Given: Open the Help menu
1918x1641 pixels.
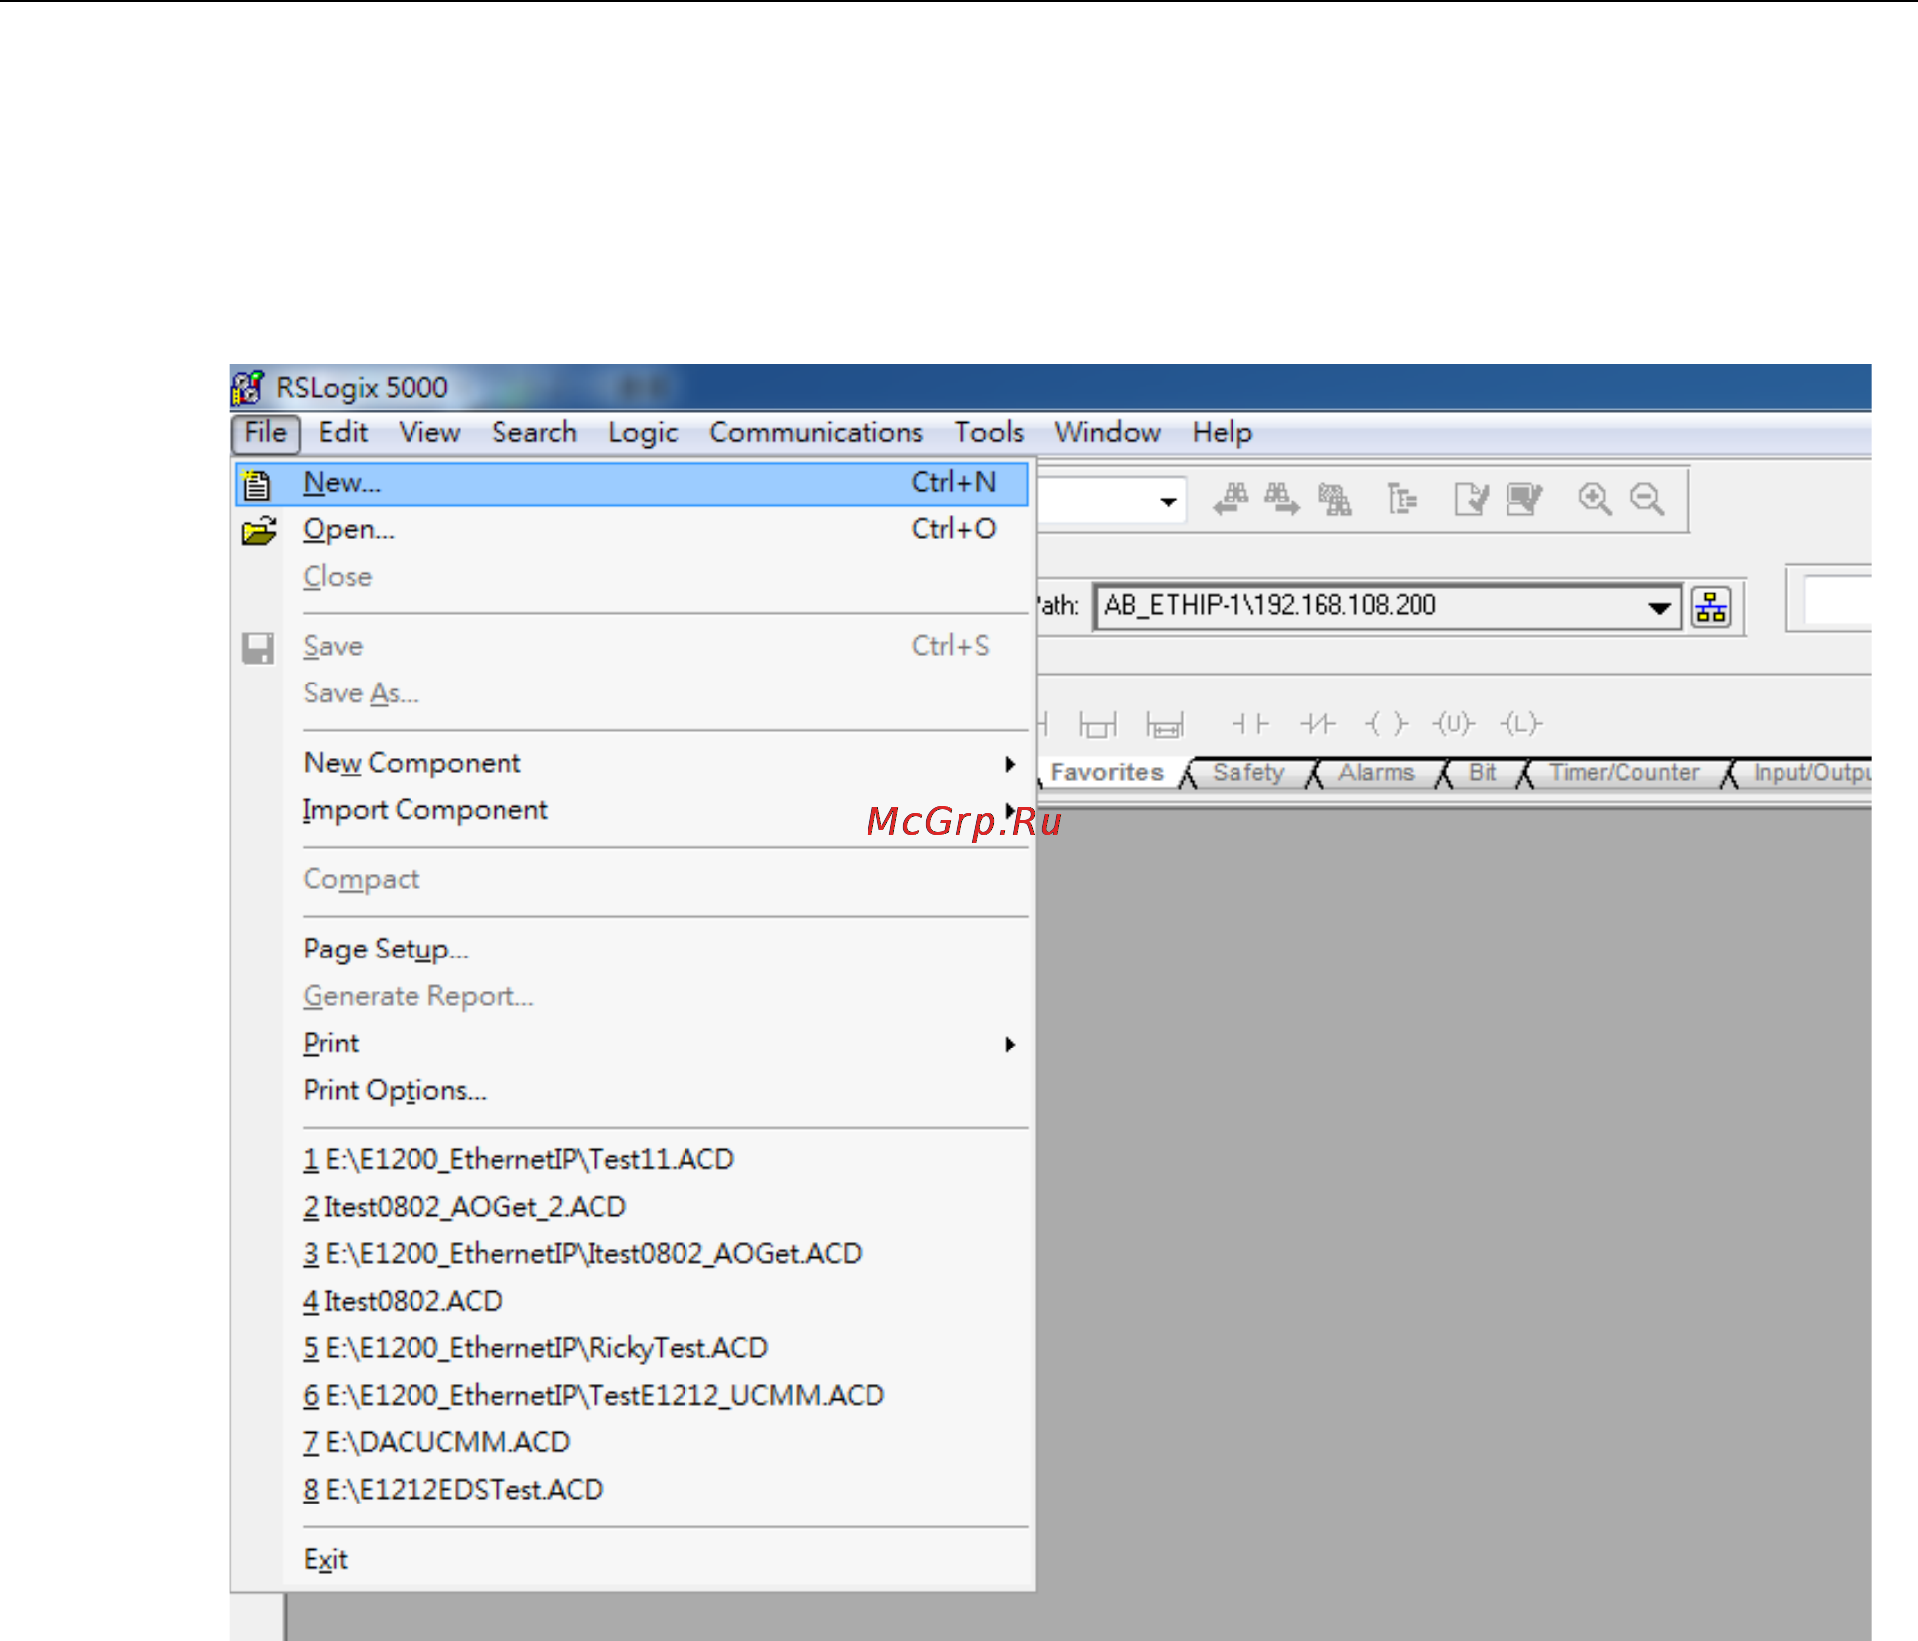Looking at the screenshot, I should (x=1223, y=433).
